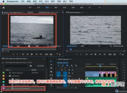Click the Lift button in Program monitor

tap(110, 54)
